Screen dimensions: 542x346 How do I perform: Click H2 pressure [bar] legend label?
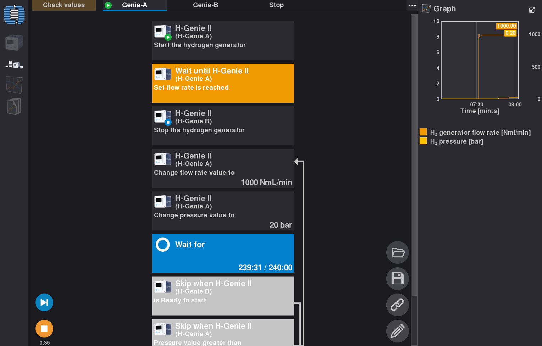(x=457, y=141)
